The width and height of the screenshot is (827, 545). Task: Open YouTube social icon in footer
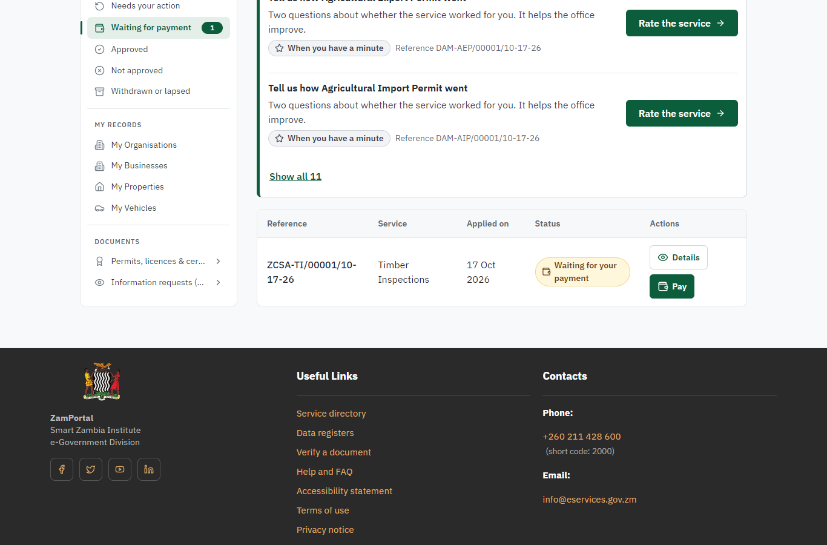point(120,469)
